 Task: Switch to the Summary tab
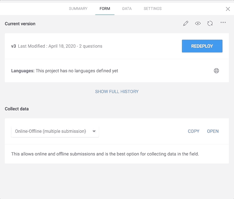point(78,9)
